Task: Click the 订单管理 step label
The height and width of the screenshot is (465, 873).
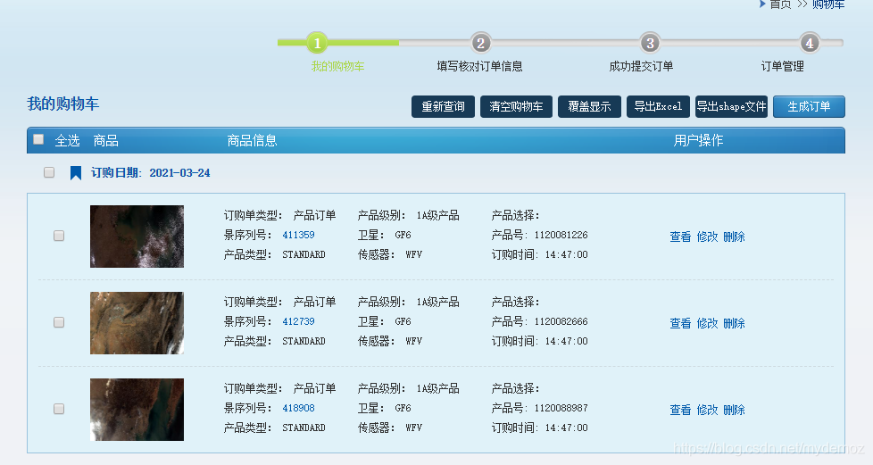Action: click(782, 66)
